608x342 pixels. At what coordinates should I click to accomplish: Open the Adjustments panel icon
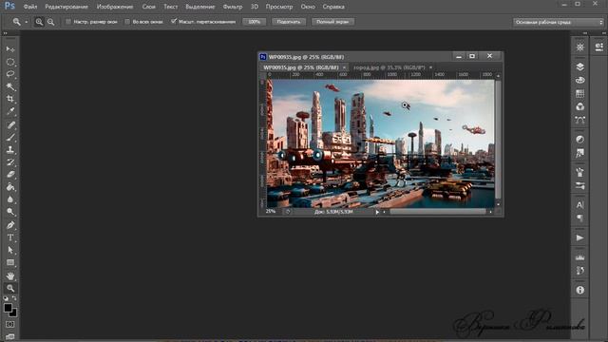pos(580,140)
